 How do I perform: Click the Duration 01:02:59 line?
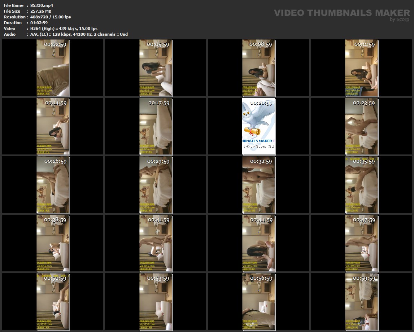39,23
